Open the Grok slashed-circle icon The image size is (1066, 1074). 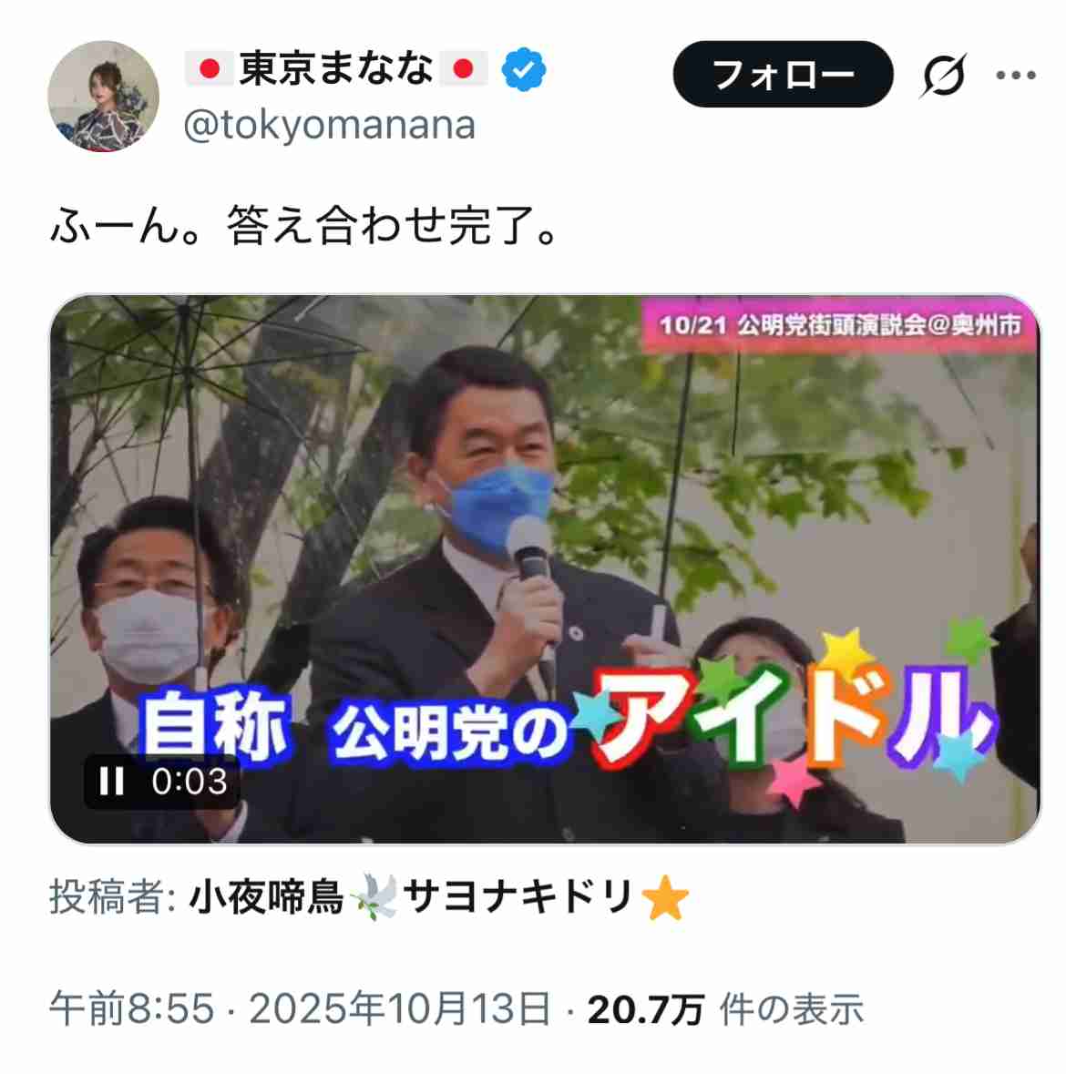[943, 75]
